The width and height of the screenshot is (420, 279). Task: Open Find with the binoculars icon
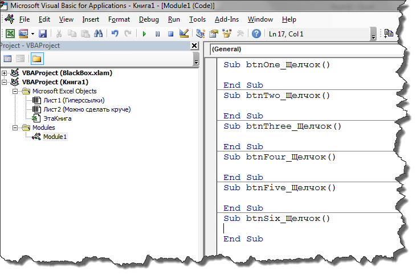pyautogui.click(x=98, y=34)
